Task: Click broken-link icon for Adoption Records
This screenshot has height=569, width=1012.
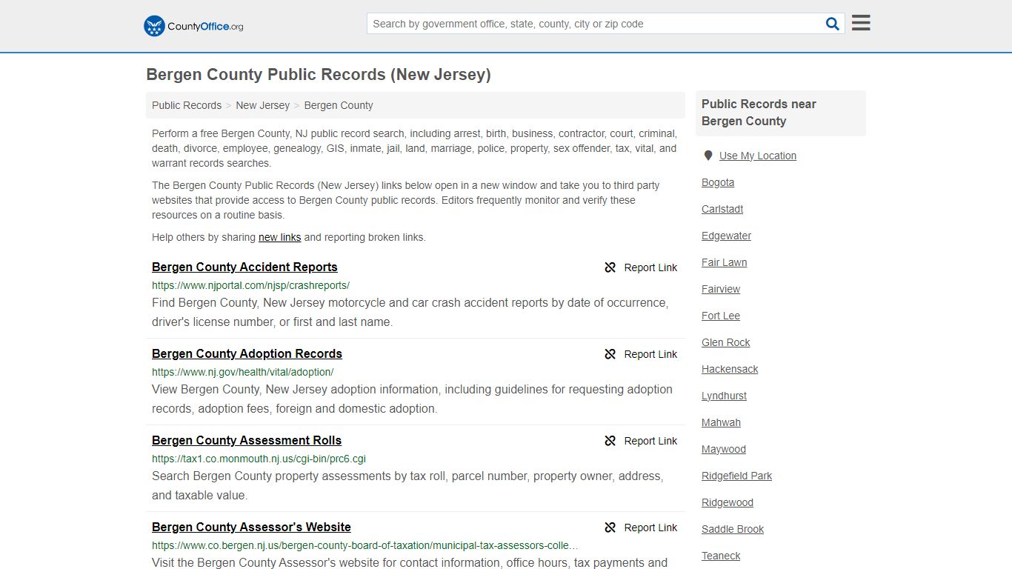Action: tap(610, 354)
